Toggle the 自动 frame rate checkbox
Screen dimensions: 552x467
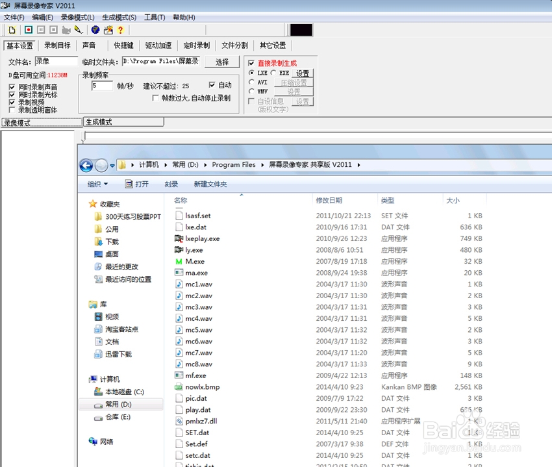(x=212, y=85)
